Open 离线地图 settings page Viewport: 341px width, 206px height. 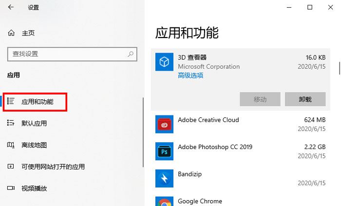[x=34, y=145]
